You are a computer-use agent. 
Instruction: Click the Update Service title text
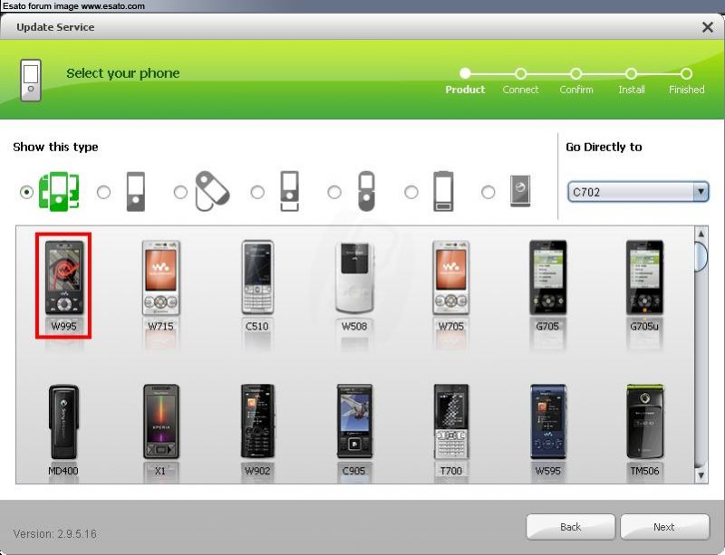coord(55,27)
